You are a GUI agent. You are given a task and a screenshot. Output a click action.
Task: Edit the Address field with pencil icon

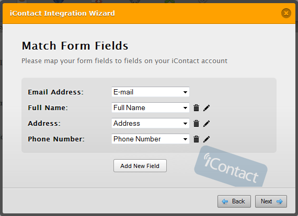point(207,124)
